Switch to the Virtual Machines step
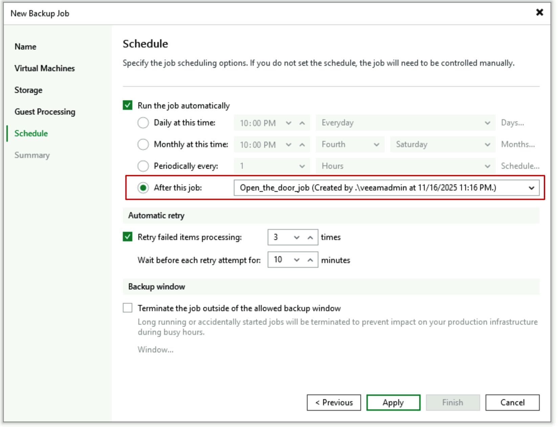The height and width of the screenshot is (427, 559). [x=44, y=68]
